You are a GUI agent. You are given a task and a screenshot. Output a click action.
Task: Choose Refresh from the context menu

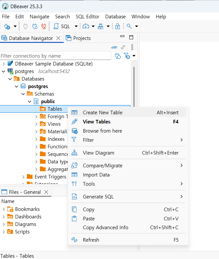[x=128, y=240]
